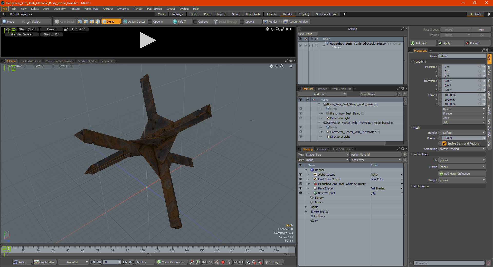Viewport: 493px width, 267px height.
Task: Open the Texture menu
Action: point(75,9)
